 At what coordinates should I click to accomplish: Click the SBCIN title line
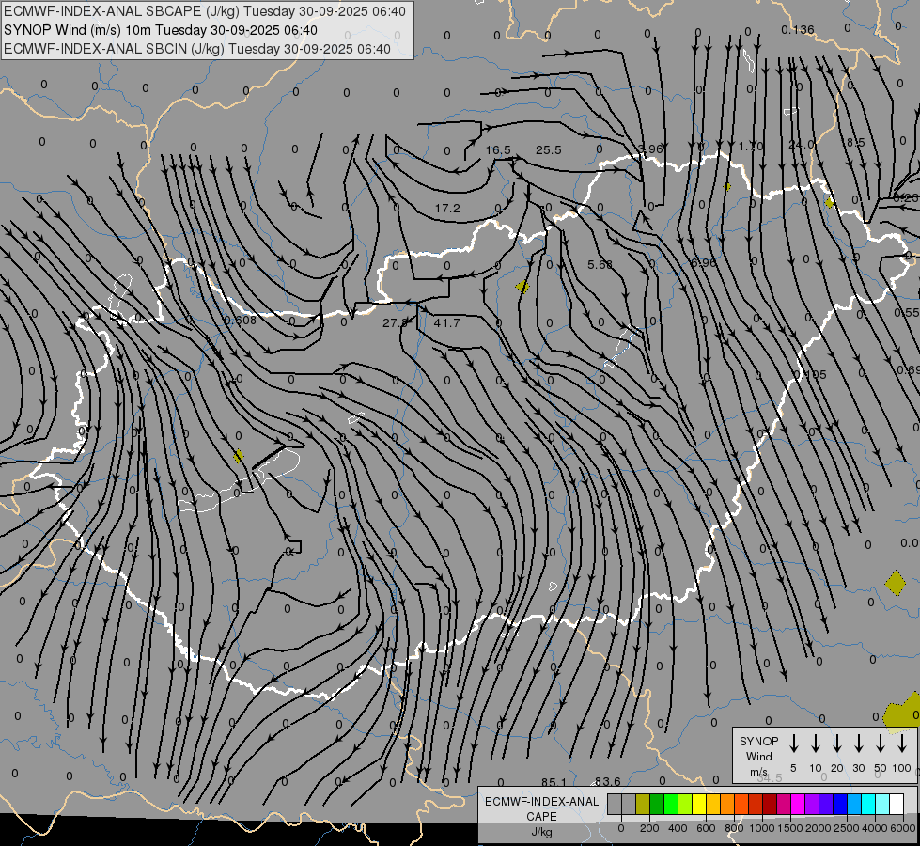[x=197, y=49]
